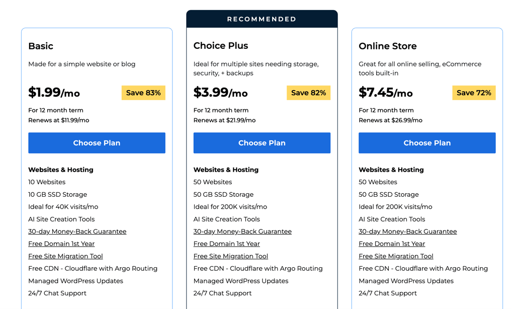The width and height of the screenshot is (515, 309).
Task: Click '24/7 Chat Support' under Choice Plus
Action: (222, 293)
